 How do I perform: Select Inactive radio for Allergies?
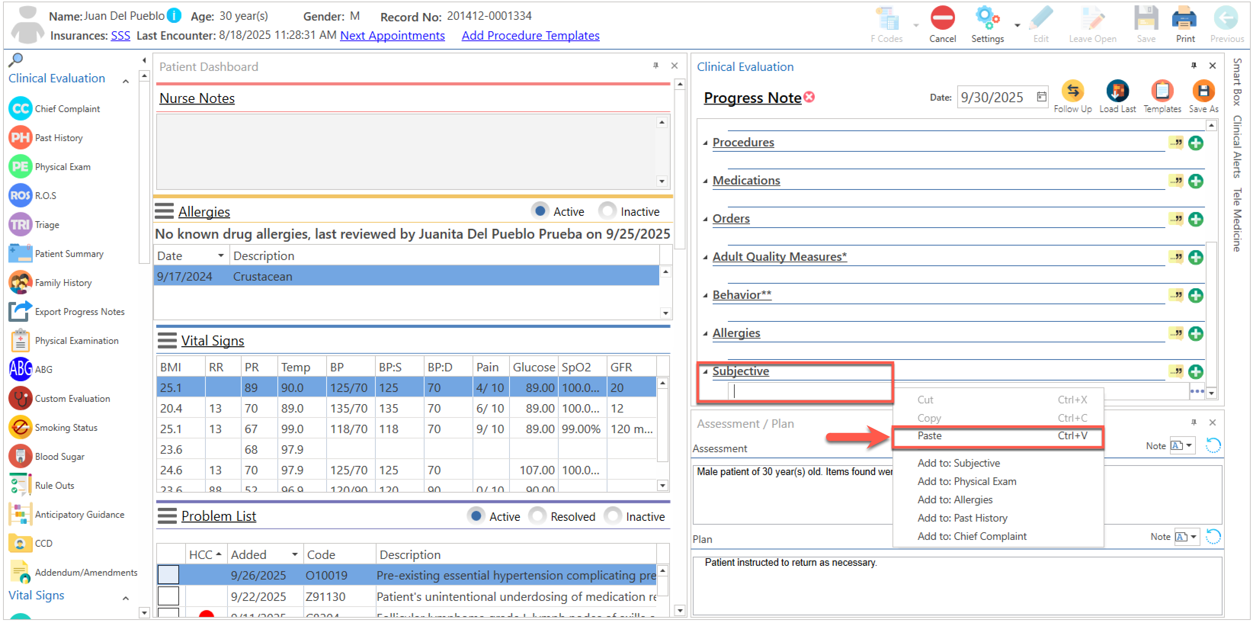click(x=607, y=211)
